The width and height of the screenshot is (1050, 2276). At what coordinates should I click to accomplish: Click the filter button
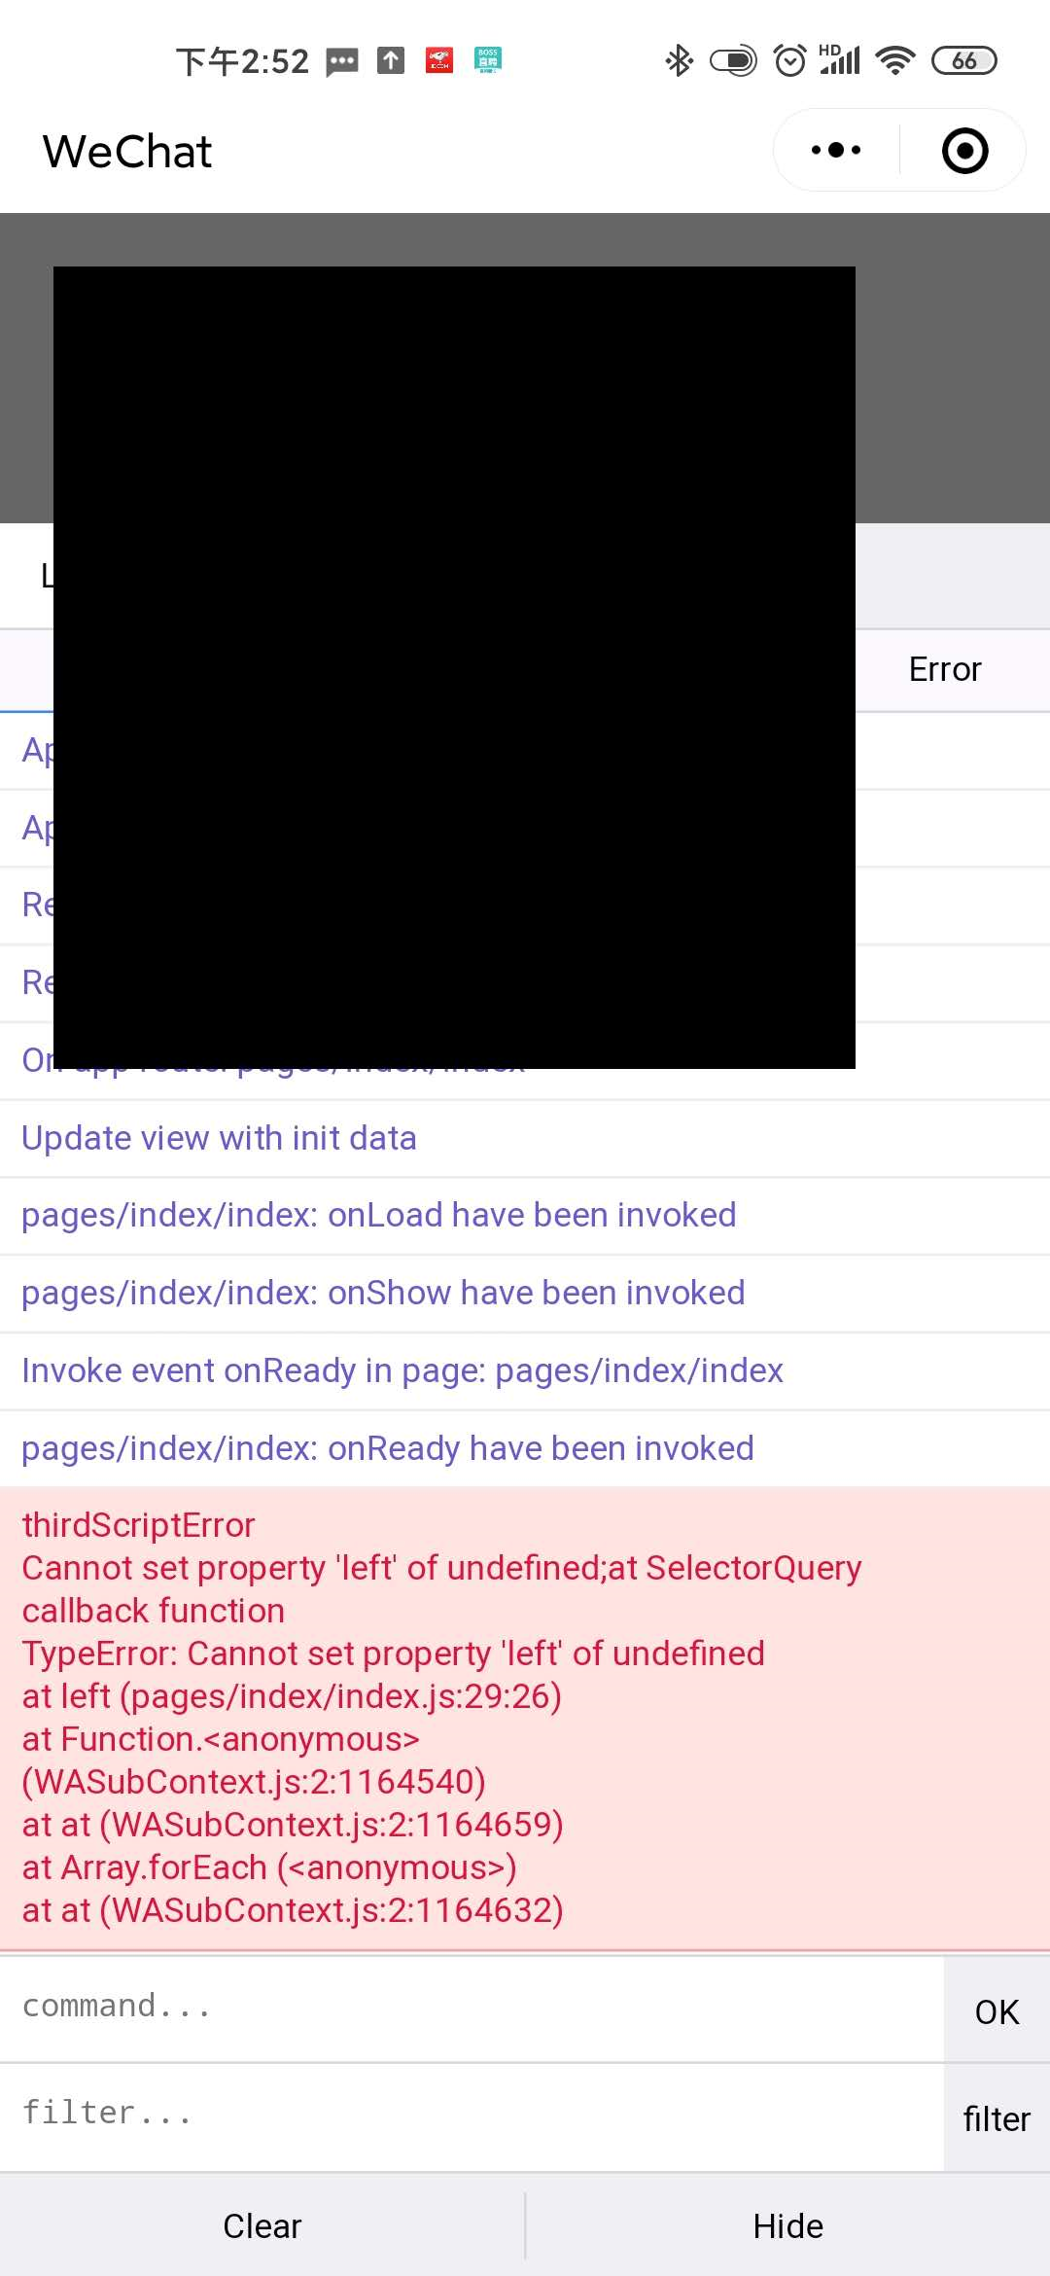tap(997, 2118)
